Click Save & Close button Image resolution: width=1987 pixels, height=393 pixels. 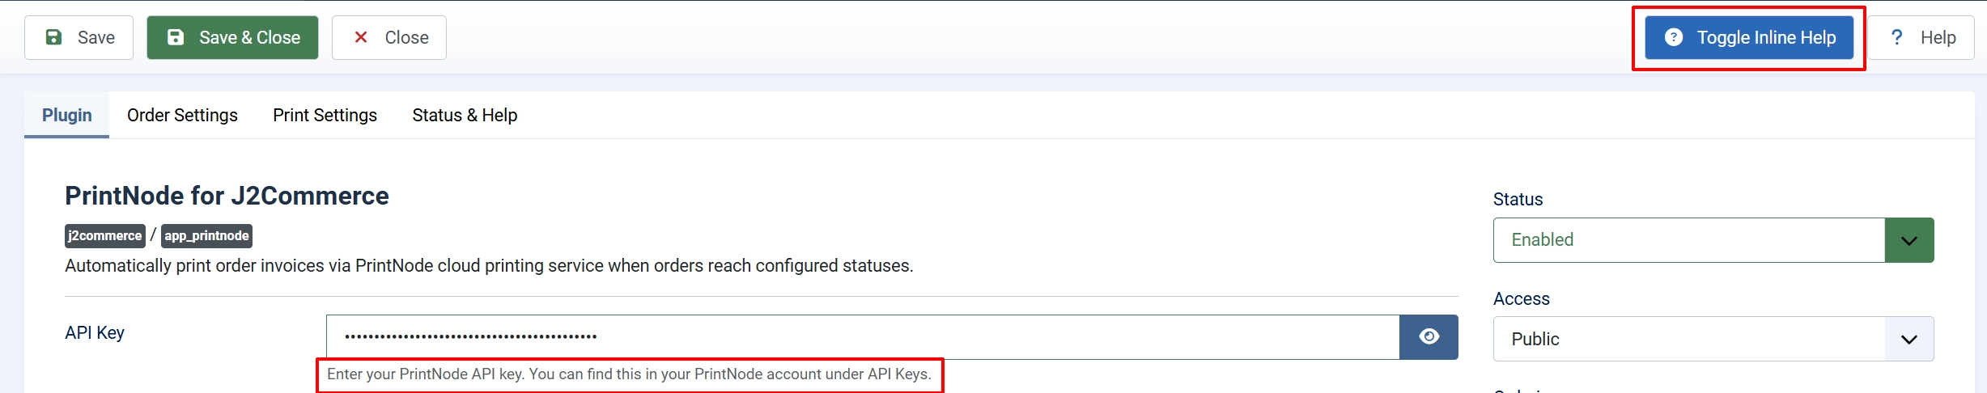(x=232, y=37)
